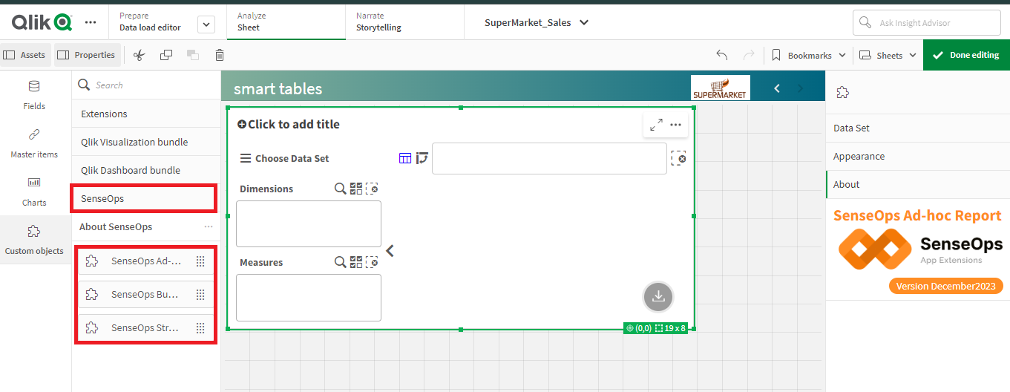
Task: Click to add title on object
Action: (x=289, y=124)
